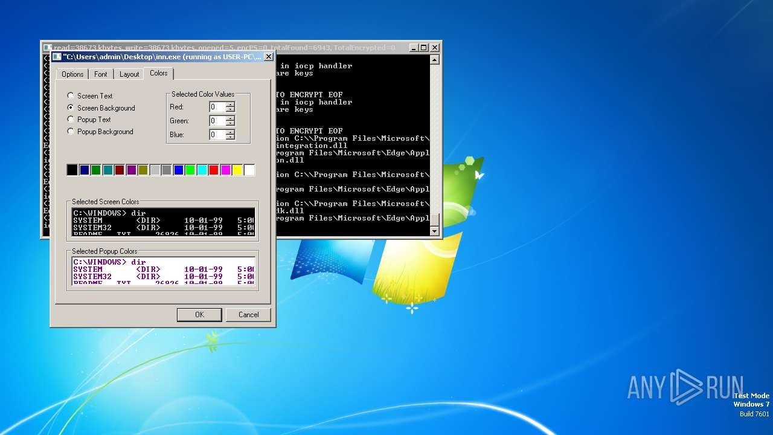Click 'integration.dll' text in console output

pos(312,146)
